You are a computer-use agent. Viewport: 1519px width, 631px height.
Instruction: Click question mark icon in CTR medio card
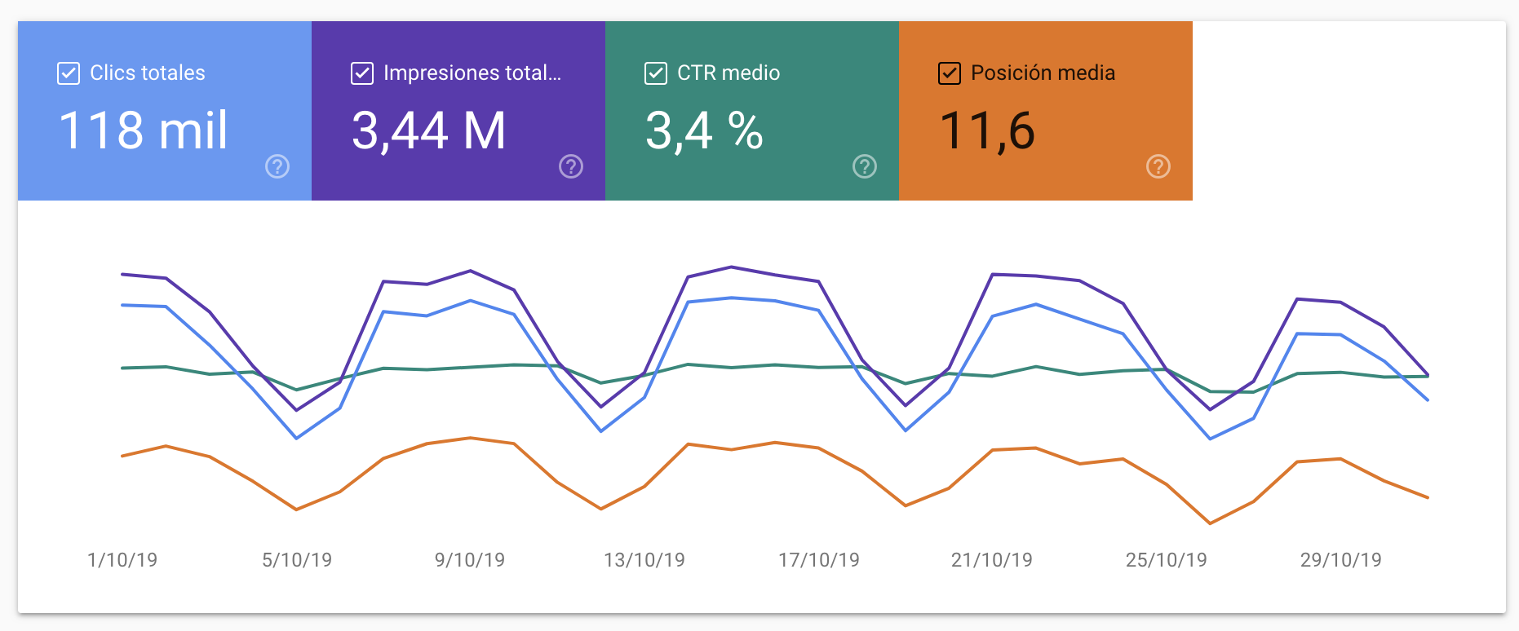click(865, 166)
